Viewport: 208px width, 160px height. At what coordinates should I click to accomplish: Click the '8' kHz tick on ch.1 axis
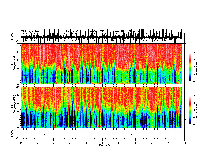pyautogui.click(x=18, y=52)
